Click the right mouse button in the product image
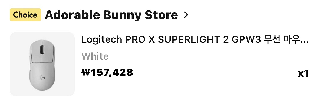 48,50
